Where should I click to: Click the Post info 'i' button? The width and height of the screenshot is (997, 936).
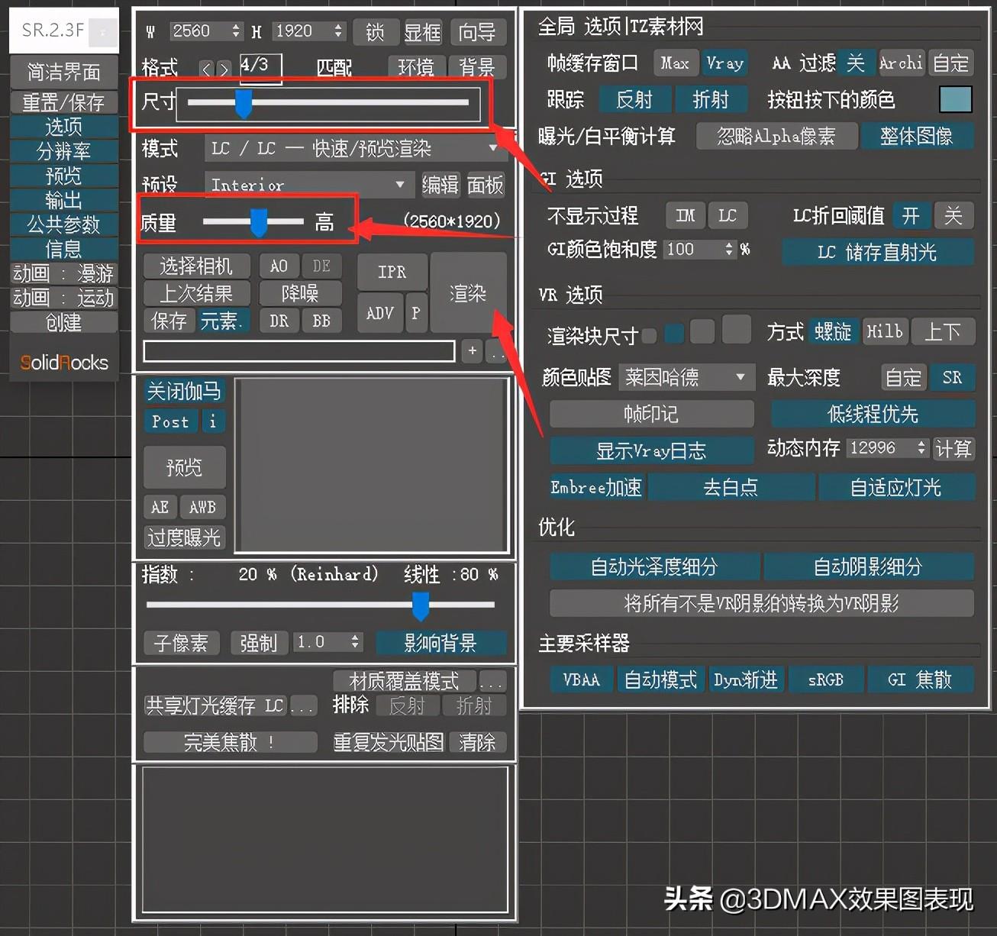[212, 421]
